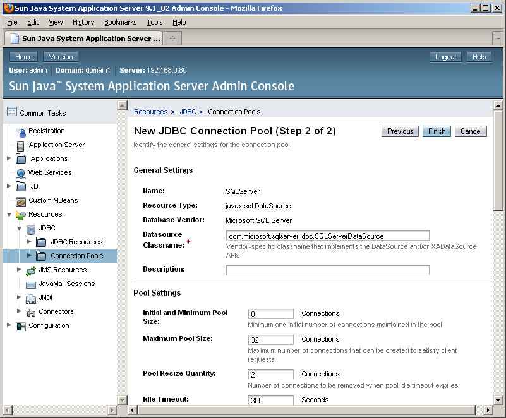506x418 pixels.
Task: Click Finish to create the pool
Action: 437,131
